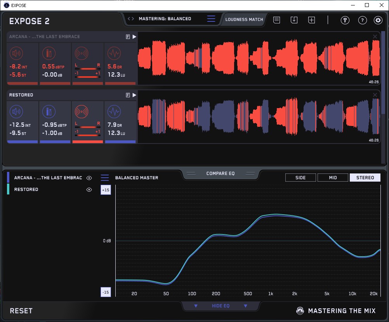Open the license key icon

pyautogui.click(x=345, y=20)
